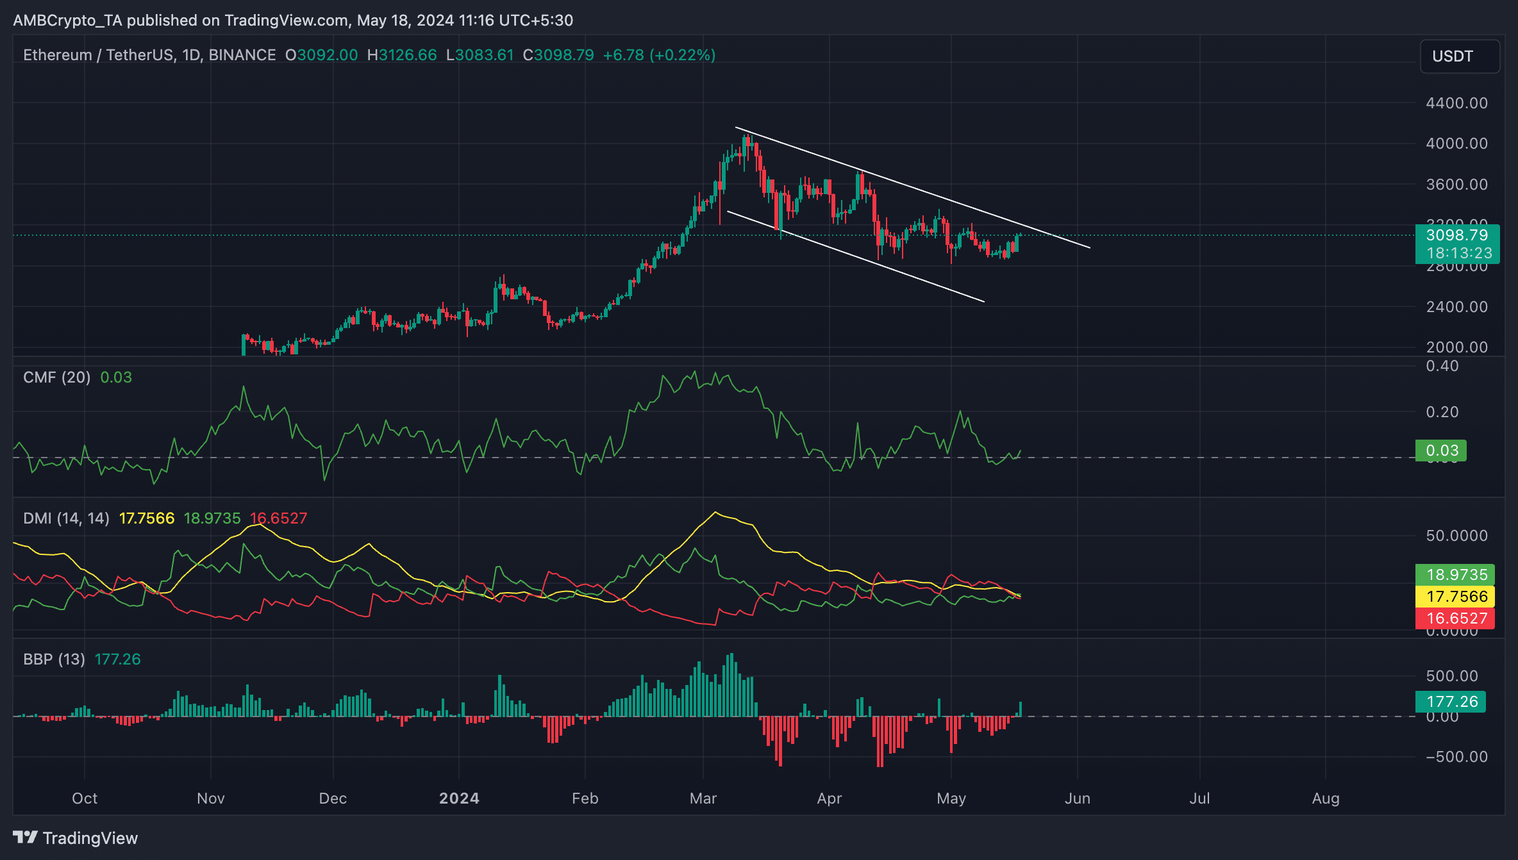Click the CMF (20) indicator label

tap(56, 377)
